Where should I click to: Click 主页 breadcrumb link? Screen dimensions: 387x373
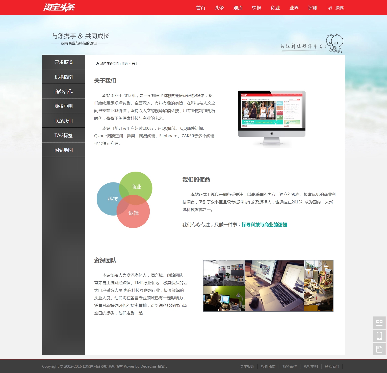pos(125,64)
